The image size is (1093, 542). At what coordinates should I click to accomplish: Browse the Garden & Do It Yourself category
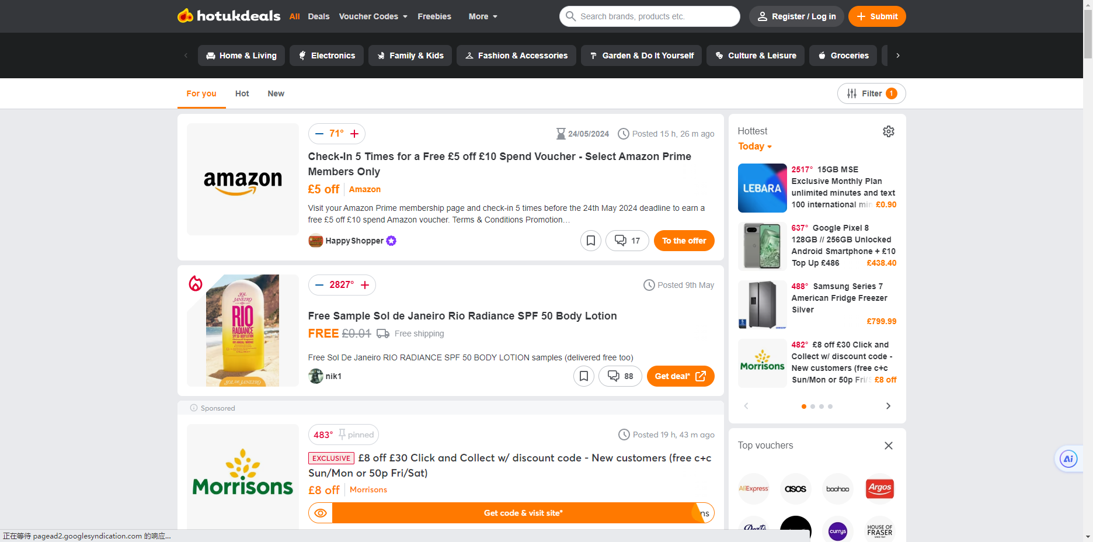(x=641, y=55)
